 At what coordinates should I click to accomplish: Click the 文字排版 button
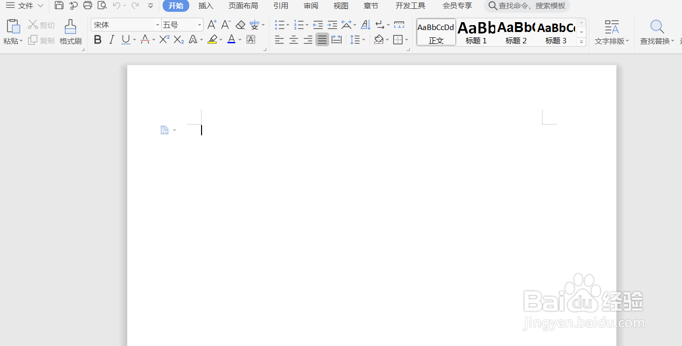(612, 32)
